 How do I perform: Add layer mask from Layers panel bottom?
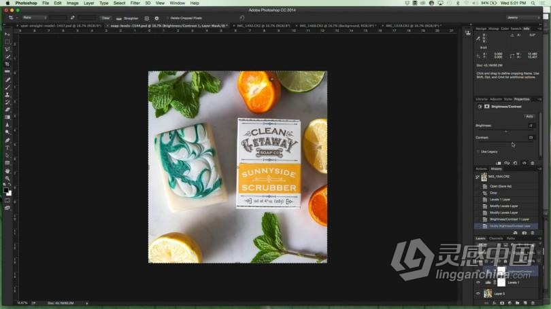[502, 303]
